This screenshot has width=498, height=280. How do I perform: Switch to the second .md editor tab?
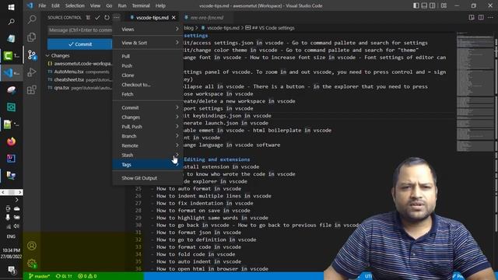point(207,17)
